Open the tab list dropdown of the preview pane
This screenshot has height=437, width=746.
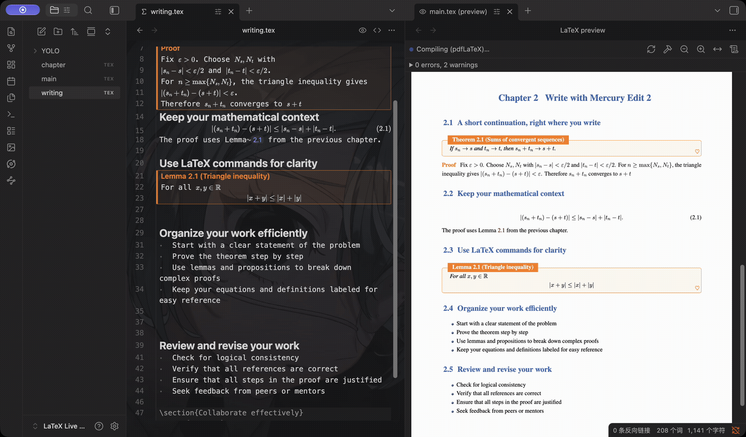tap(718, 11)
